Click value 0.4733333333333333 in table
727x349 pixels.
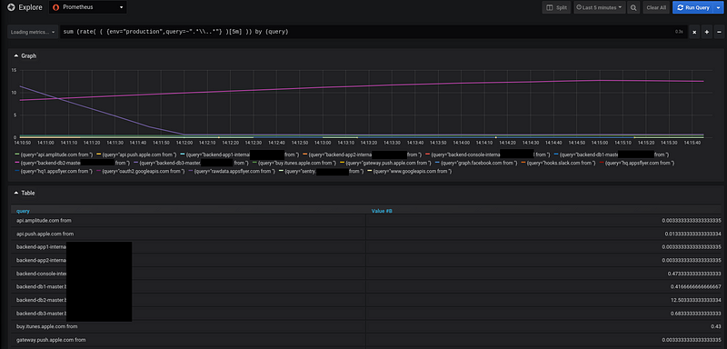pyautogui.click(x=694, y=274)
